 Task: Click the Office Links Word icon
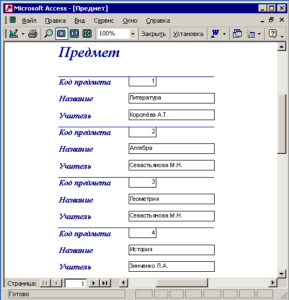coord(215,34)
